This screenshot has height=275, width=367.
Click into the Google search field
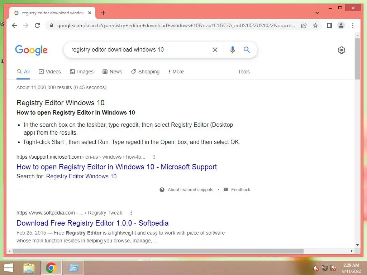pos(138,49)
